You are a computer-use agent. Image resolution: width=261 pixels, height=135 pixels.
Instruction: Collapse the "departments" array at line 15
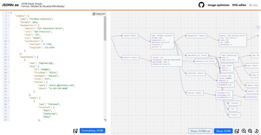[9, 57]
